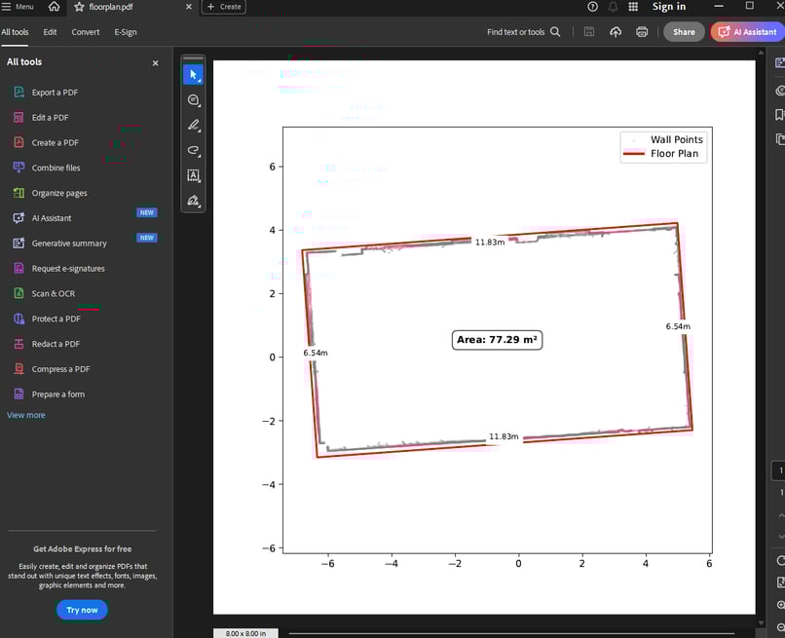The width and height of the screenshot is (785, 638).
Task: Switch to the All tools tab
Action: [15, 32]
